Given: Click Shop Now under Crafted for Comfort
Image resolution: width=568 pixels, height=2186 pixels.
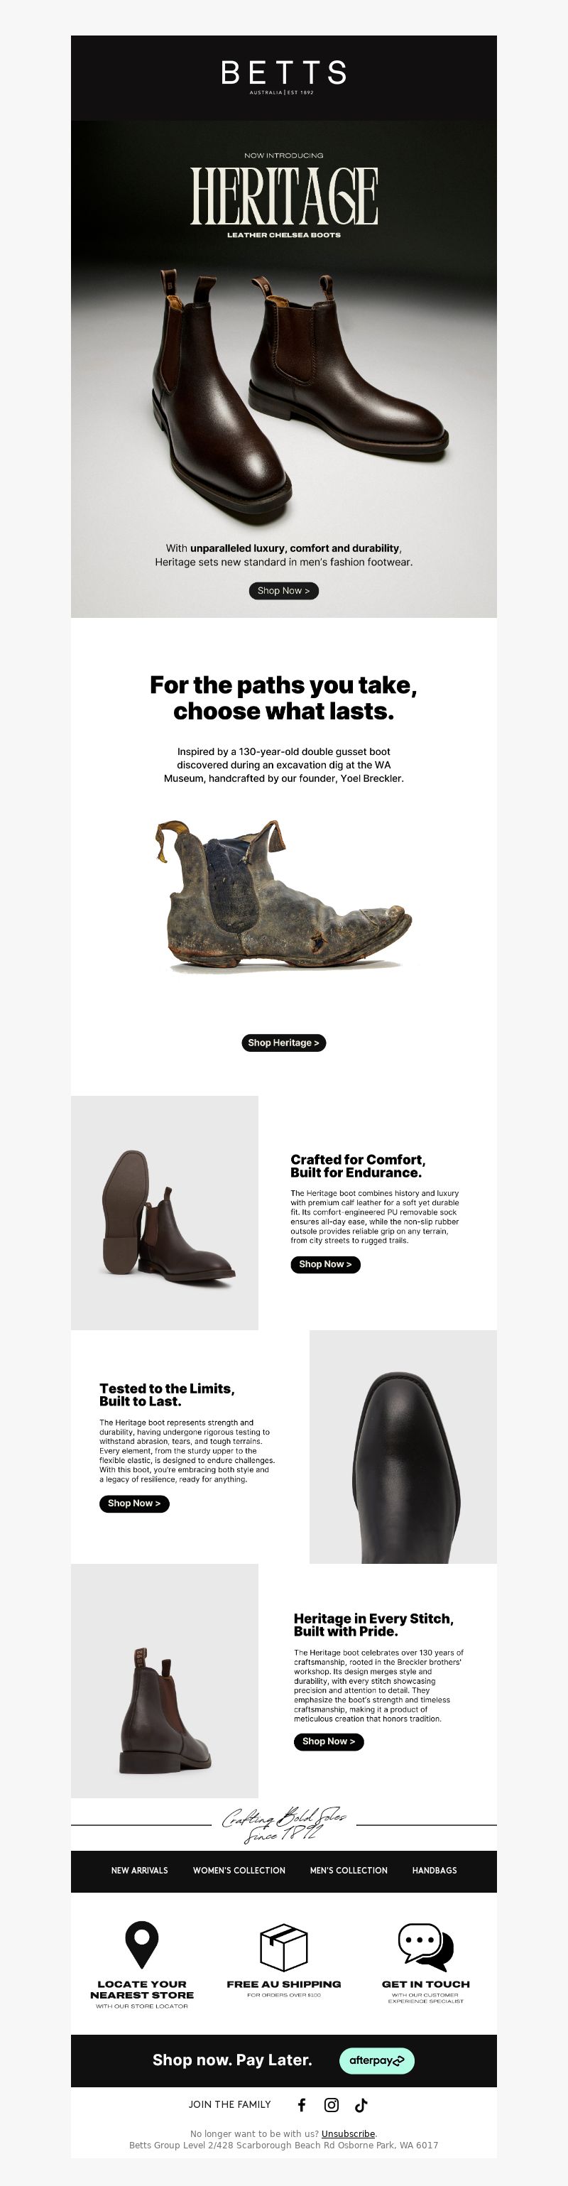Looking at the screenshot, I should pos(326,1264).
